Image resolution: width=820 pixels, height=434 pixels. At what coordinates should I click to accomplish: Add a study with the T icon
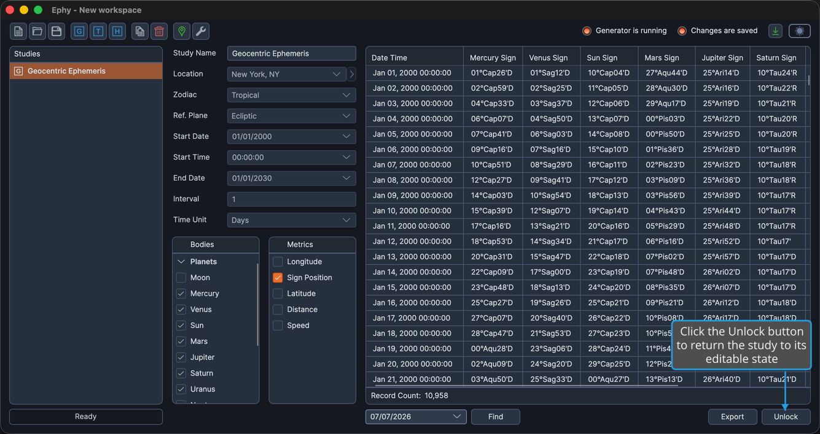click(98, 31)
